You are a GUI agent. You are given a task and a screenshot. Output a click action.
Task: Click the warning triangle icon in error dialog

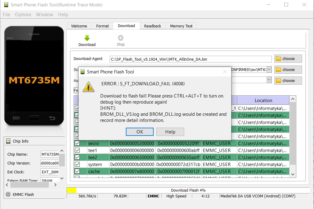tap(89, 87)
